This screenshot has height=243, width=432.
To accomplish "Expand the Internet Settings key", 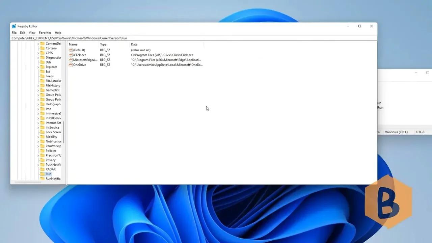I will 38,123.
